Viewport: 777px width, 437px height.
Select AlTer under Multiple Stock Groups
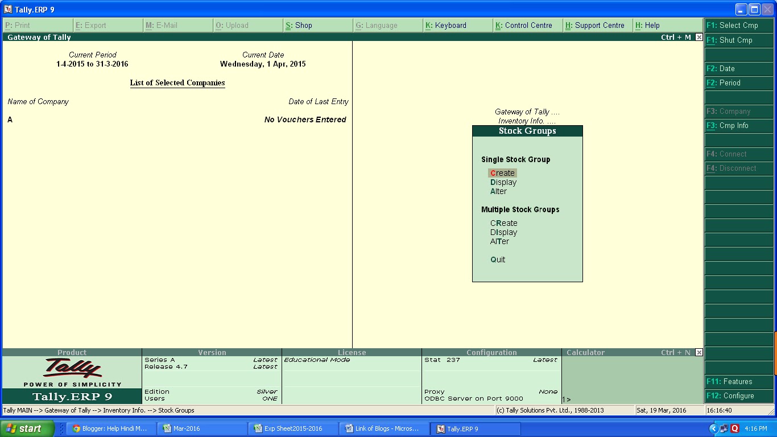point(499,241)
